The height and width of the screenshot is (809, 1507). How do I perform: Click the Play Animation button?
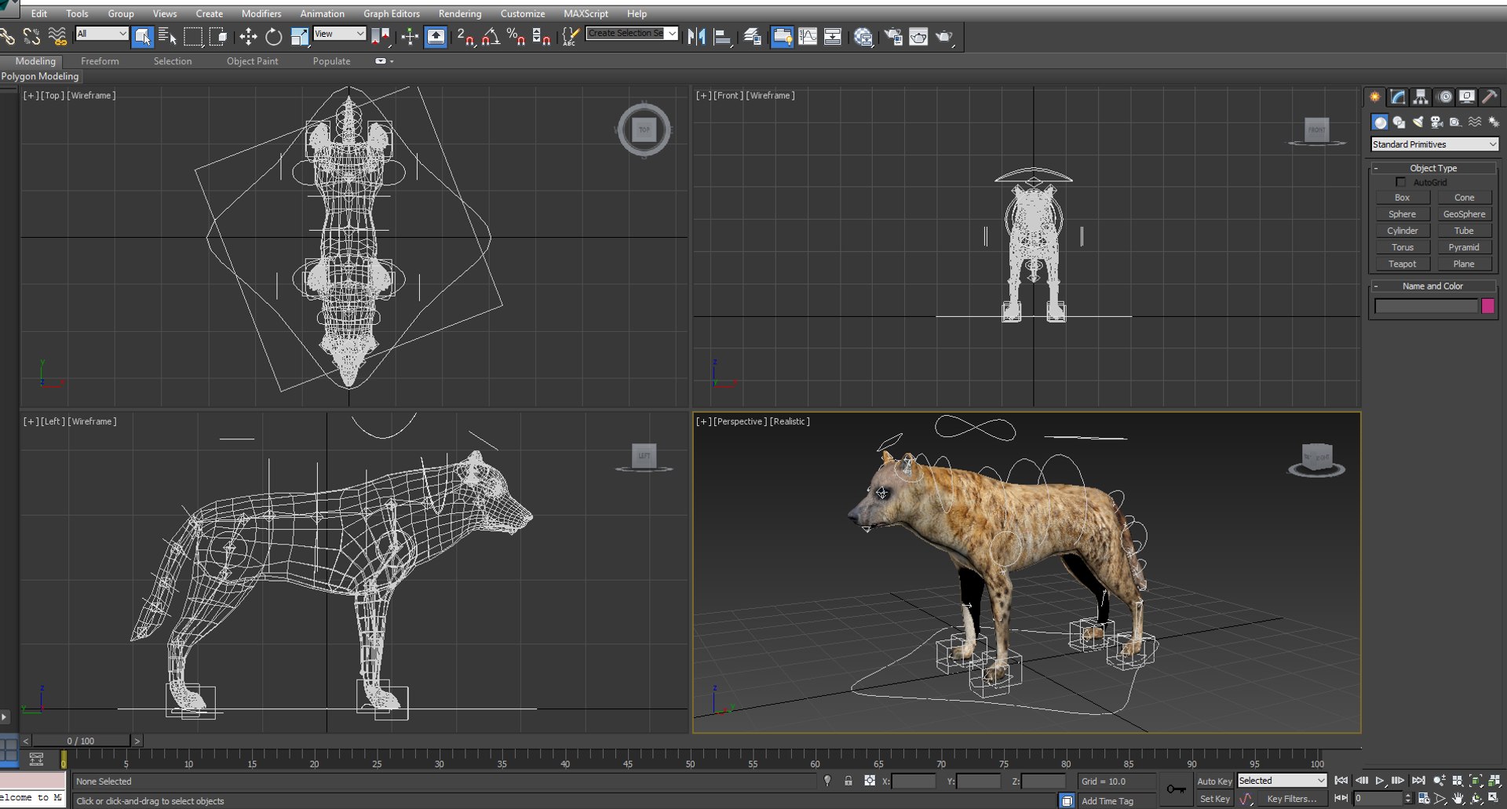coord(1380,781)
